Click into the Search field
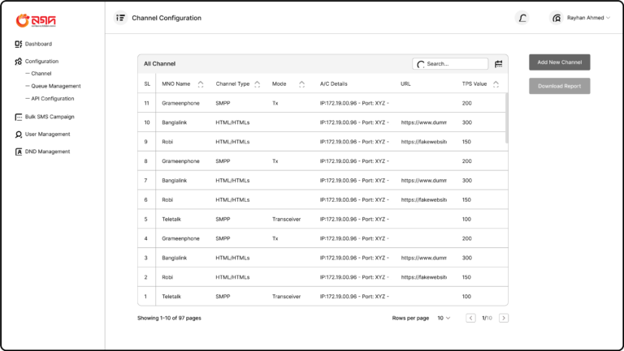Image resolution: width=624 pixels, height=351 pixels. pyautogui.click(x=450, y=64)
